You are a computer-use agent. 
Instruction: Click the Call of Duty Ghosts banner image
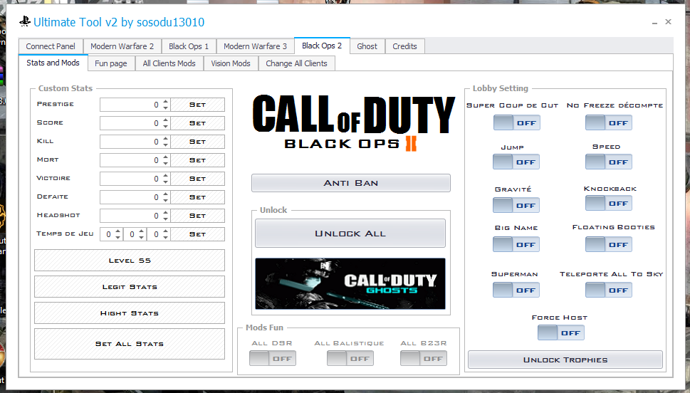click(350, 284)
